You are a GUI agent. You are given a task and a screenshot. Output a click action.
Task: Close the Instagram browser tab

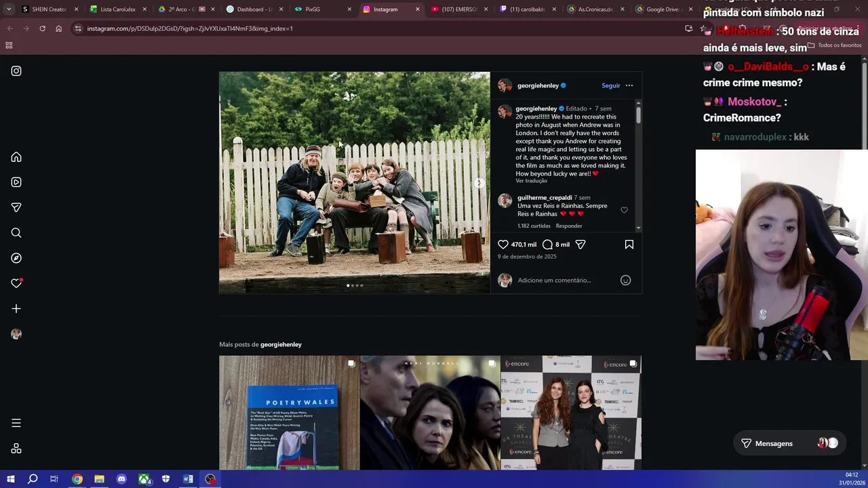coord(417,9)
